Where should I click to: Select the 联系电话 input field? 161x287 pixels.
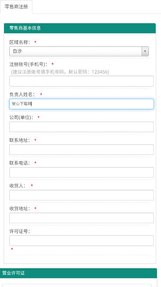point(82,172)
